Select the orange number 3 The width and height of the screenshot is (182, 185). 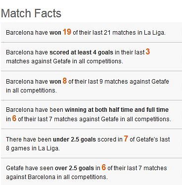pos(148,51)
